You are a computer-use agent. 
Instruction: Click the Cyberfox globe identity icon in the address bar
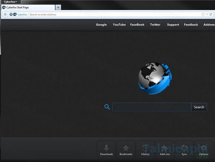coord(15,14)
